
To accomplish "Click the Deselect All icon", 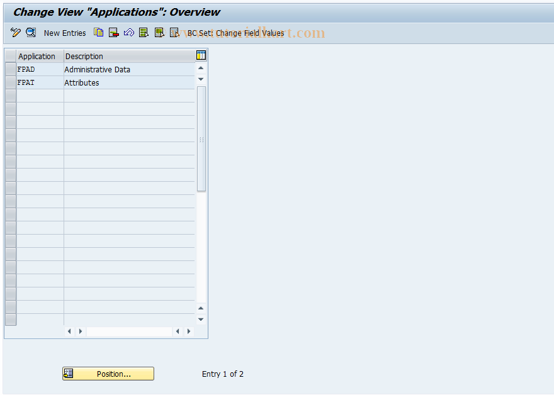I will [174, 33].
